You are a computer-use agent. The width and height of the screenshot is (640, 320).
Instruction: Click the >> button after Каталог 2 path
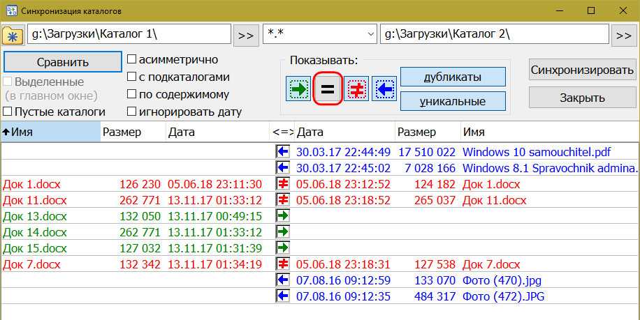tap(623, 35)
